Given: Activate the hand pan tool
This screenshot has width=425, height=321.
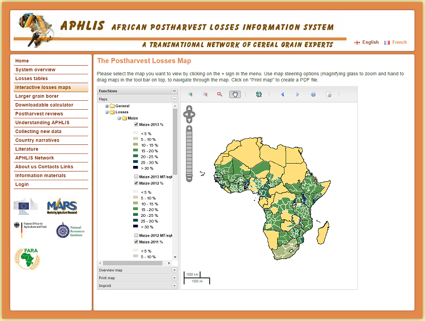Looking at the screenshot, I should coord(235,95).
